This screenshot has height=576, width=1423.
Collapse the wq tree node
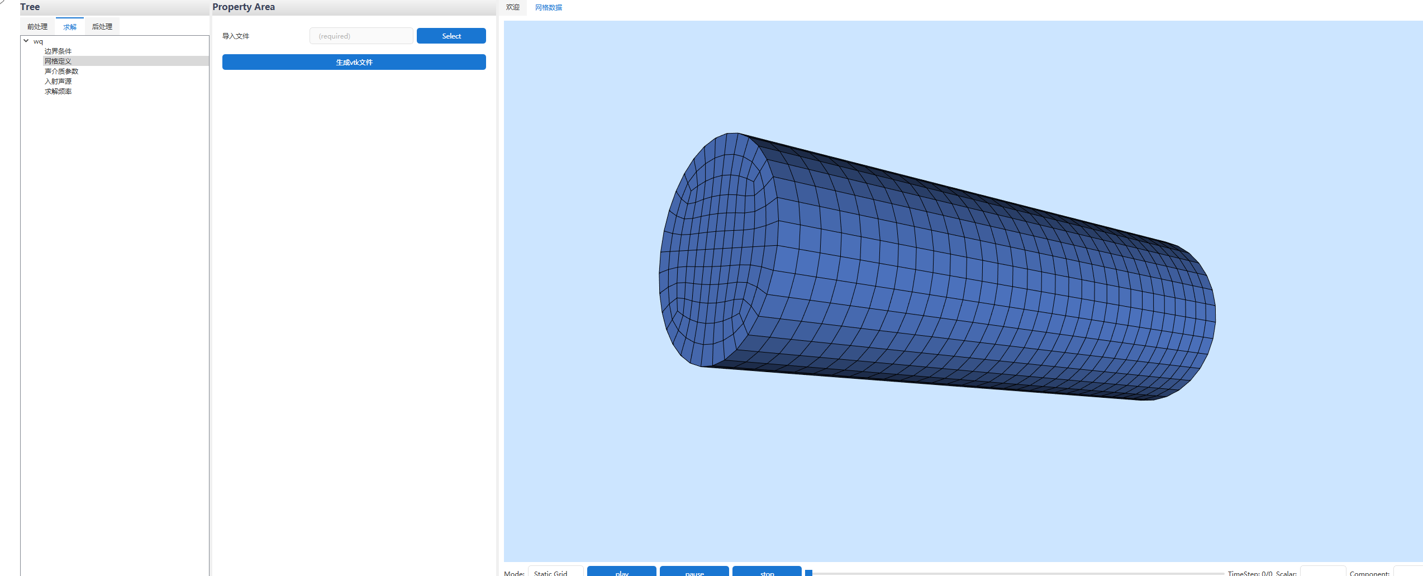coord(26,41)
